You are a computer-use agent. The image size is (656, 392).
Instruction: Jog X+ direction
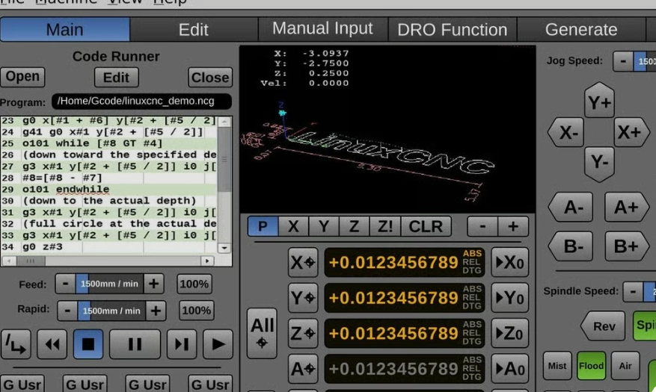(x=632, y=132)
